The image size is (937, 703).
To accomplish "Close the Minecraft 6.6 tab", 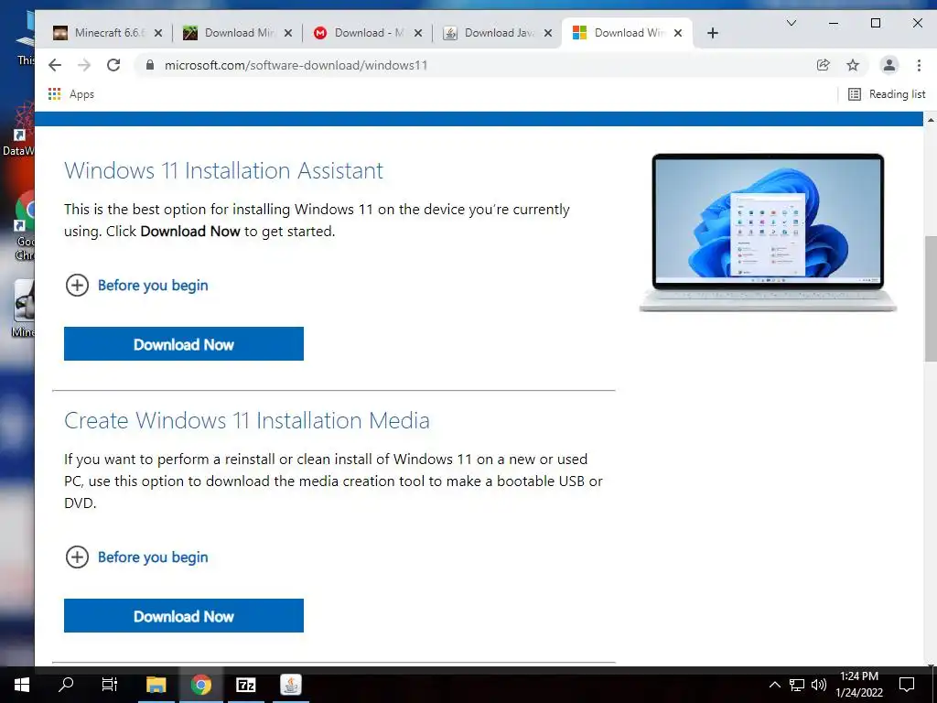I will click(x=158, y=33).
